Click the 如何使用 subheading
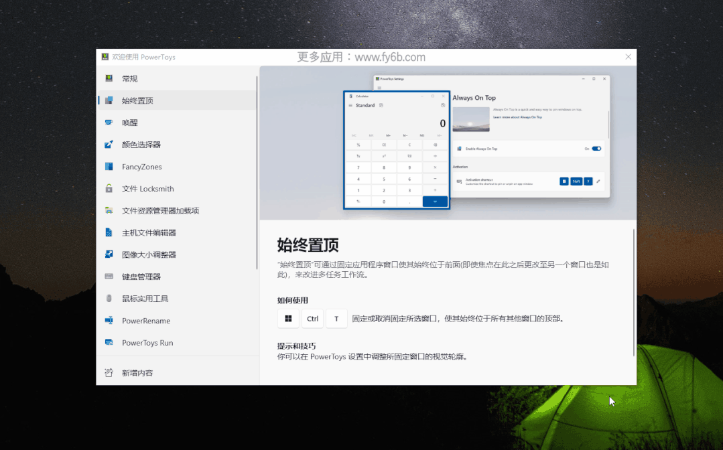723x450 pixels. pyautogui.click(x=292, y=300)
